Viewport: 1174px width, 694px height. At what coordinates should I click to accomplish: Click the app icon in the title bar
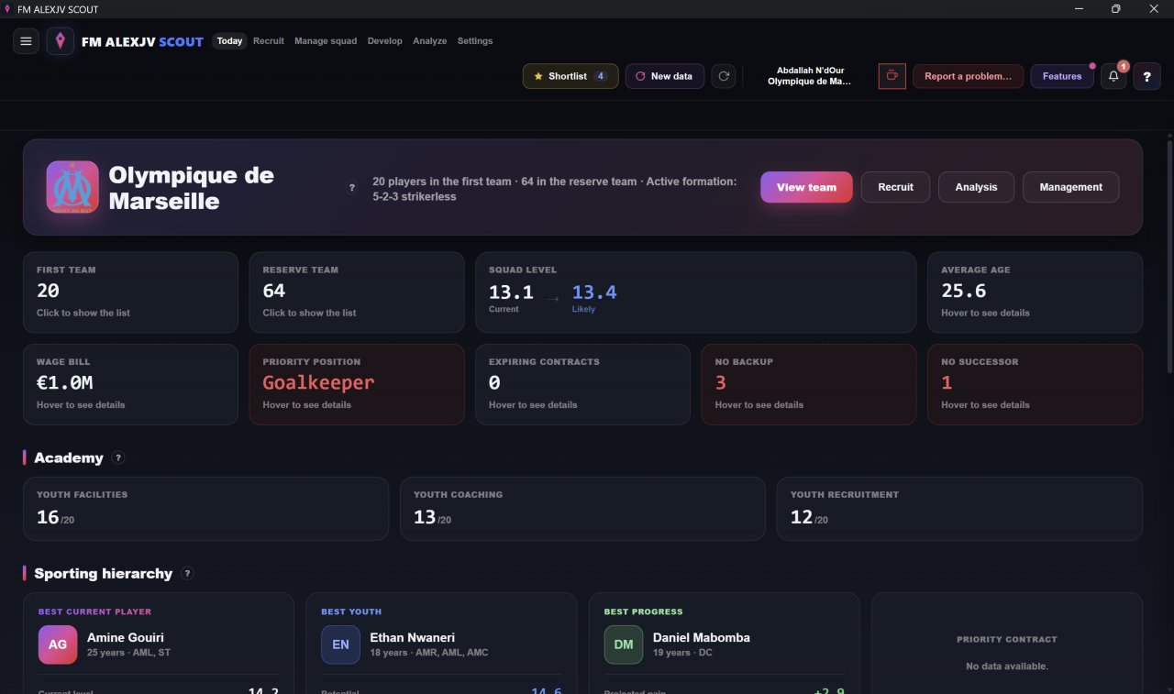(x=7, y=9)
